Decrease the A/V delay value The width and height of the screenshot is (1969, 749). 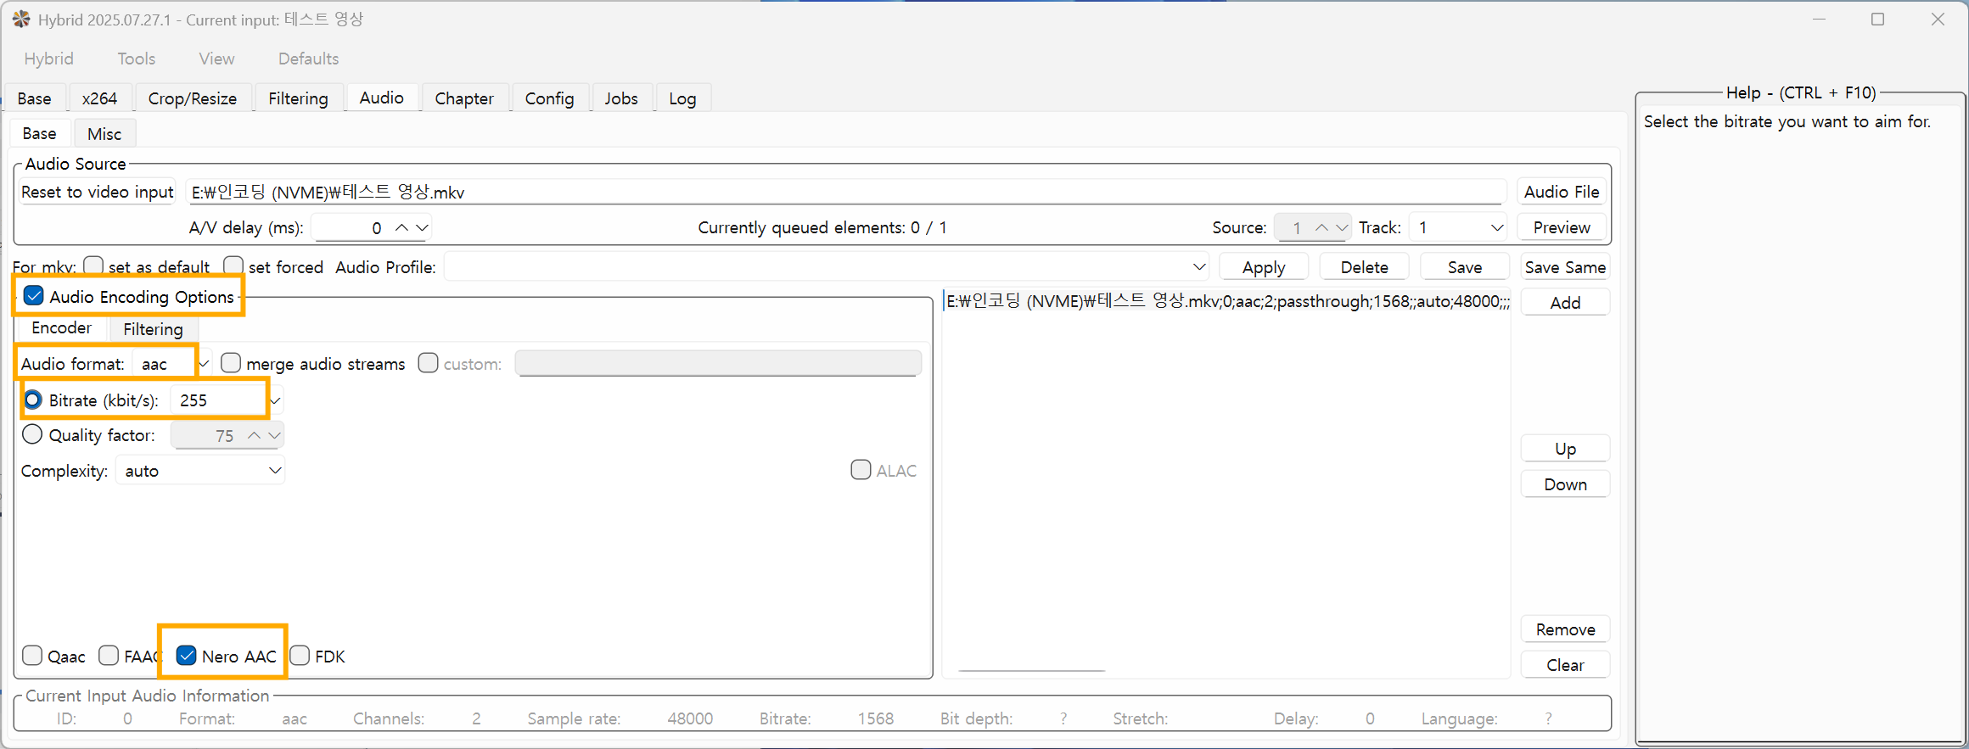click(422, 227)
